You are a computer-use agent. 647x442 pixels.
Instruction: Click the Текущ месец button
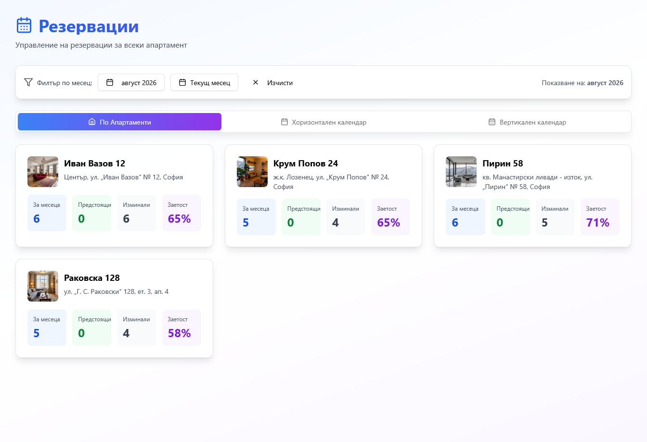(204, 82)
